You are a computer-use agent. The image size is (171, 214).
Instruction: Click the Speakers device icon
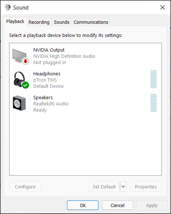(19, 103)
